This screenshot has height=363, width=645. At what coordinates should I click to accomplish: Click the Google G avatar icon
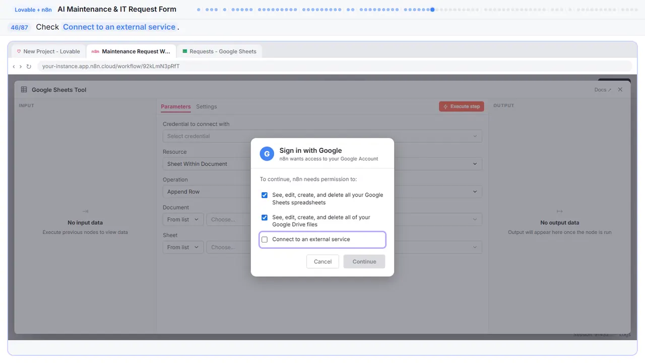tap(267, 154)
